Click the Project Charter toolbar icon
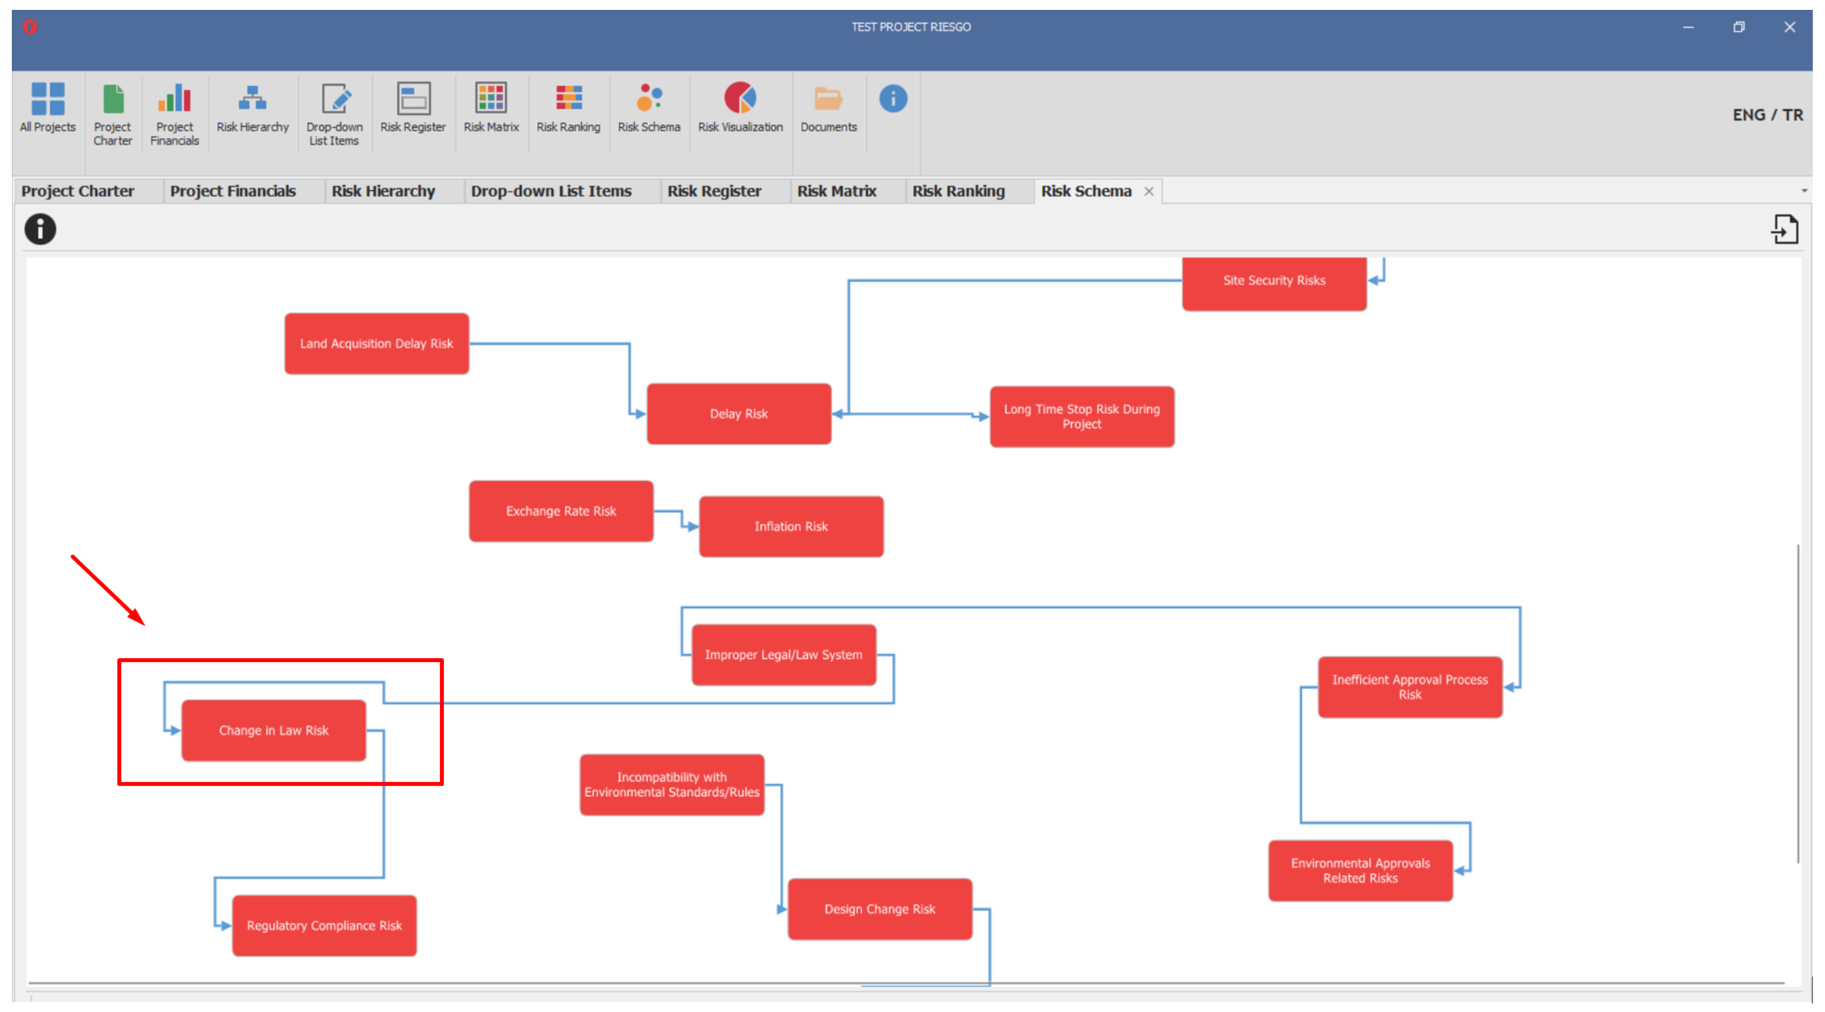This screenshot has height=1012, width=1825. (113, 99)
